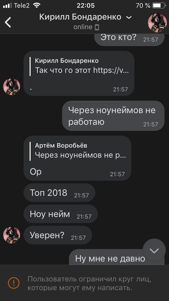Viewport: 169px width, 301px height.
Task: Tap the back arrow in header
Action: [x=8, y=22]
